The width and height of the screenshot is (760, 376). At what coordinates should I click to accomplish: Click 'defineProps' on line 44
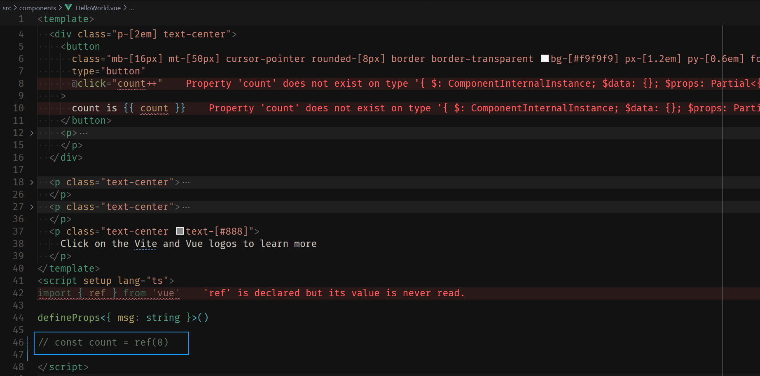[69, 318]
